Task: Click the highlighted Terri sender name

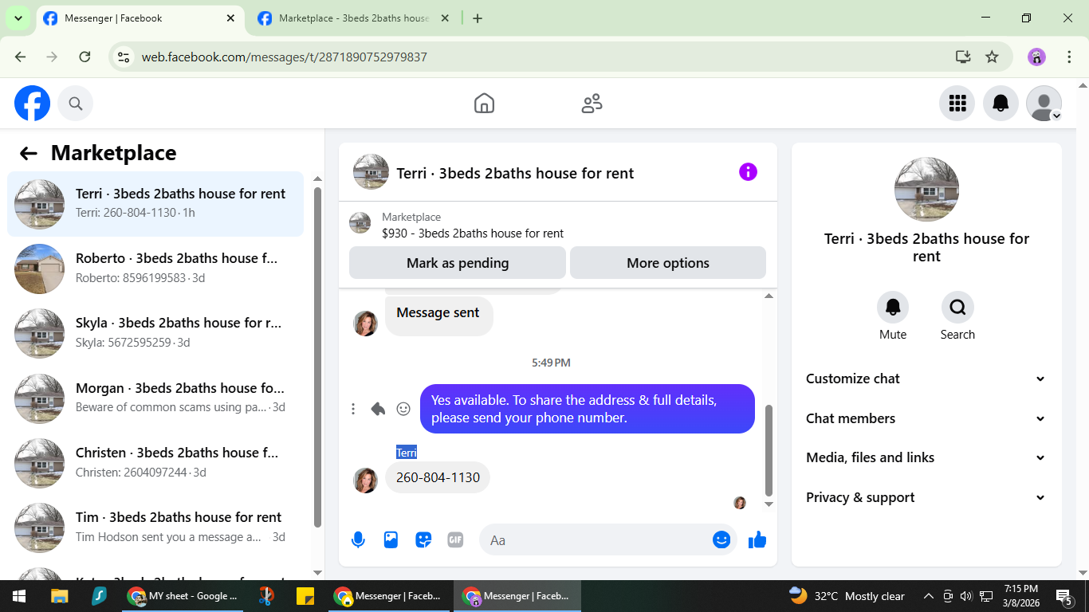Action: click(407, 453)
